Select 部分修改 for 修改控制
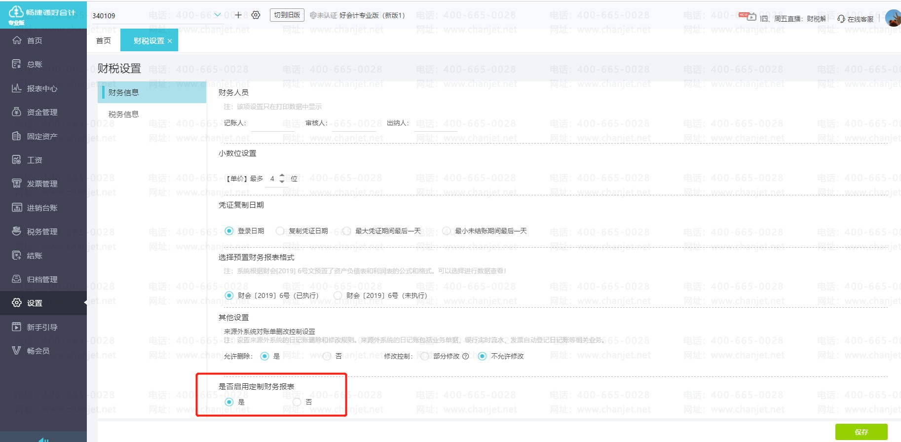 tap(425, 356)
